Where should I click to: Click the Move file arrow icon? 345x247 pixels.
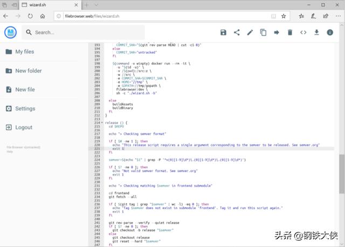[x=277, y=32]
